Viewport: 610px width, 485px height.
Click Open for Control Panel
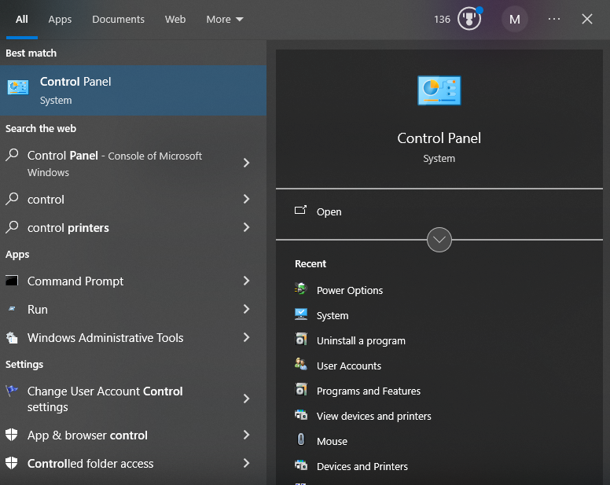pyautogui.click(x=329, y=211)
